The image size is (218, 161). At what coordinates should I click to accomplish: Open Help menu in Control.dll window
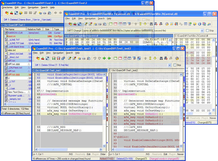tap(109, 19)
